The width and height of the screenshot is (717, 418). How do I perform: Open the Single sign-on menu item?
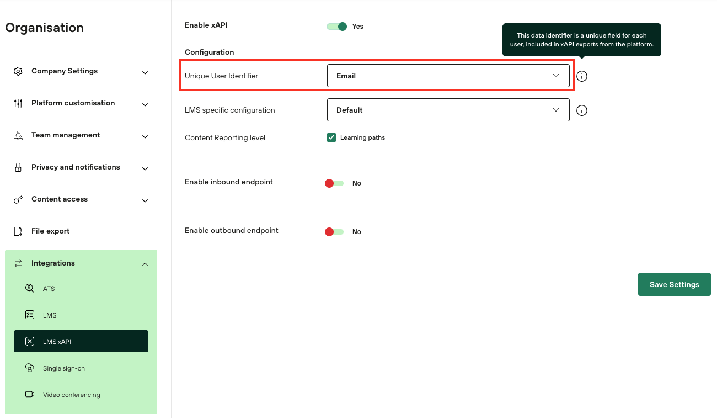pos(63,368)
